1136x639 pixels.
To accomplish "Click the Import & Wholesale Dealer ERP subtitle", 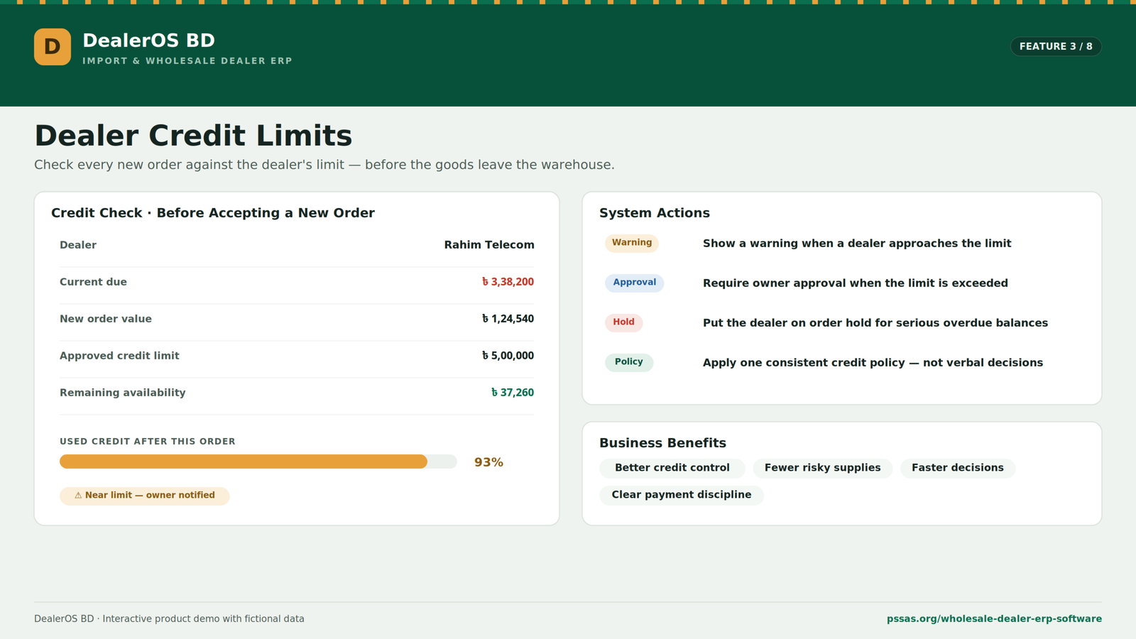I will 187,61.
